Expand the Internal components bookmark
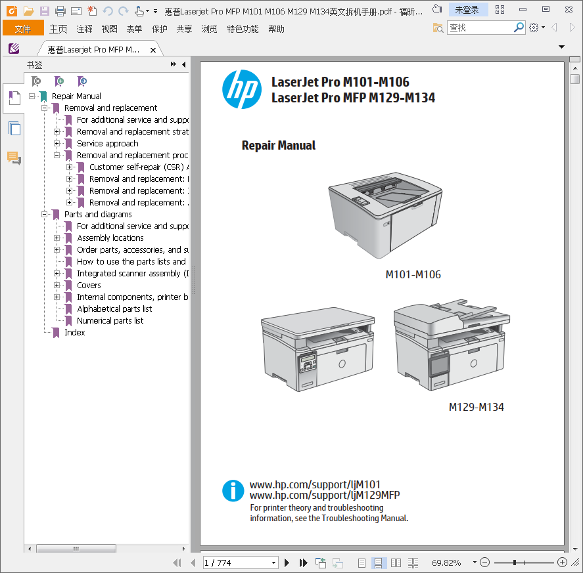Viewport: 583px width, 573px height. [57, 297]
